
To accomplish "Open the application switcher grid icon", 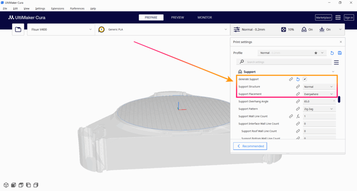I will pos(338,17).
